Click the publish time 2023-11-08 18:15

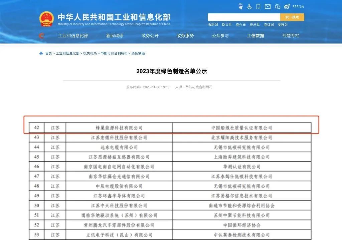156,87
